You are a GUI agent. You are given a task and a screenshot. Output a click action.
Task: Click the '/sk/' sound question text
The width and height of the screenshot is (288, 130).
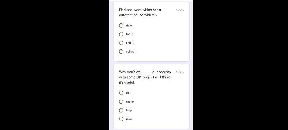pyautogui.click(x=140, y=12)
